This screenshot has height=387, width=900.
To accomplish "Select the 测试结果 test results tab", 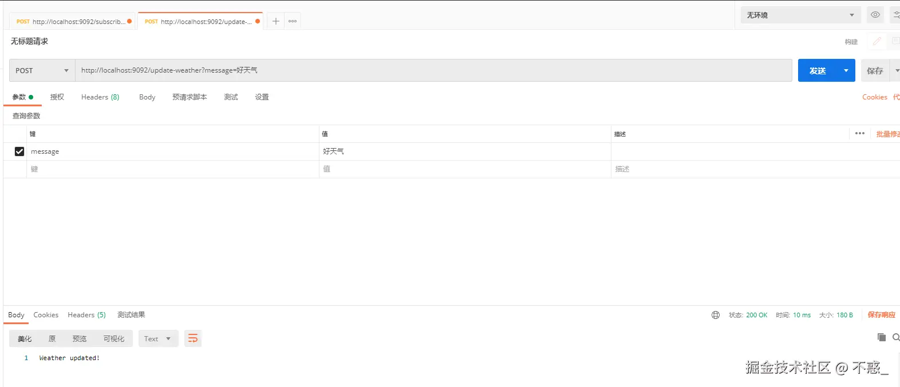I will [131, 315].
